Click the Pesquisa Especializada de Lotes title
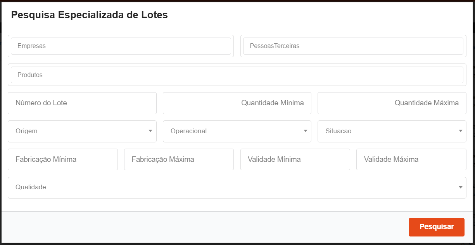Image resolution: width=475 pixels, height=245 pixels. point(89,15)
